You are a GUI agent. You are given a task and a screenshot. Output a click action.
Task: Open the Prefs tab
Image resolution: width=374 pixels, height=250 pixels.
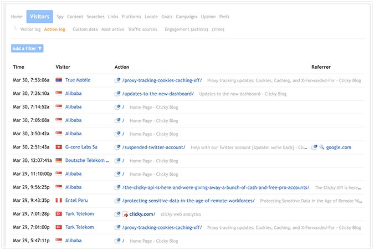click(x=224, y=17)
